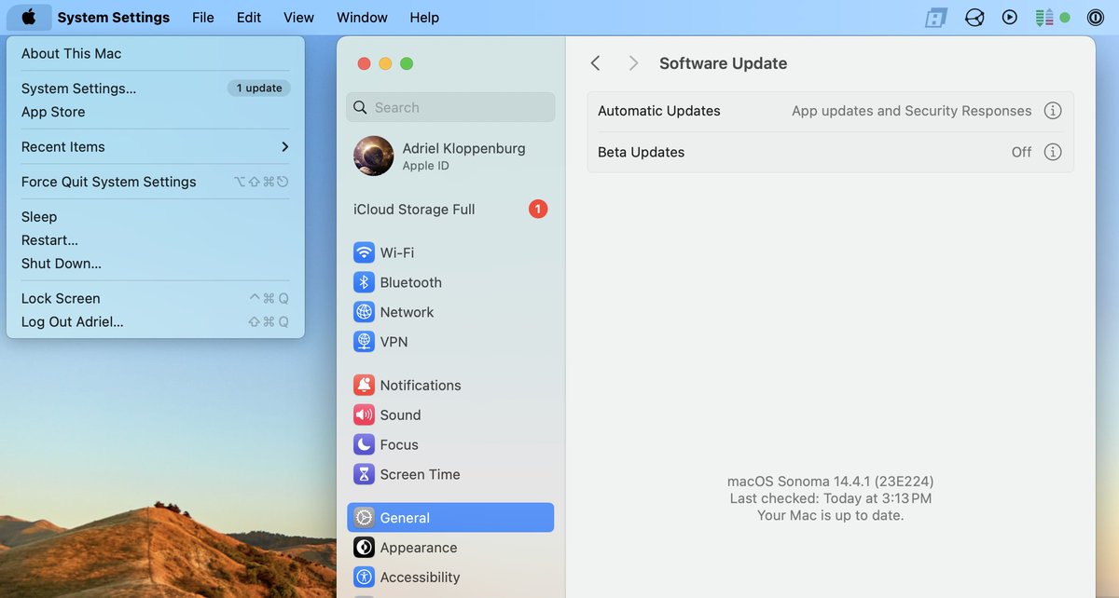1119x598 pixels.
Task: Click the play circle menu bar icon
Action: (1010, 17)
